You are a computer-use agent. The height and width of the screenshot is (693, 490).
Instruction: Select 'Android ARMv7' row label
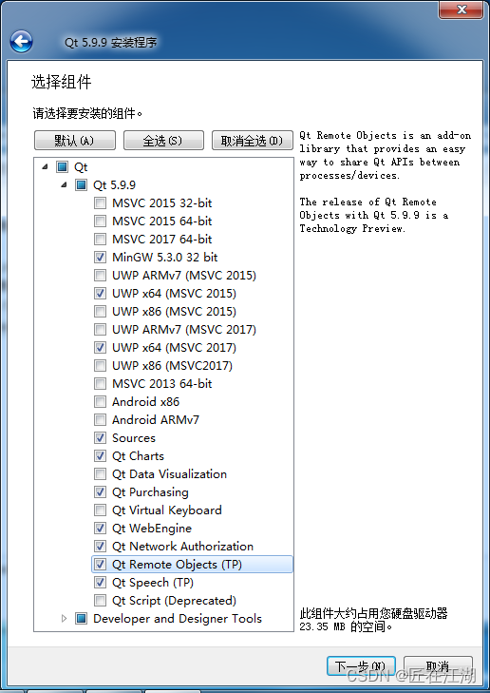[156, 420]
